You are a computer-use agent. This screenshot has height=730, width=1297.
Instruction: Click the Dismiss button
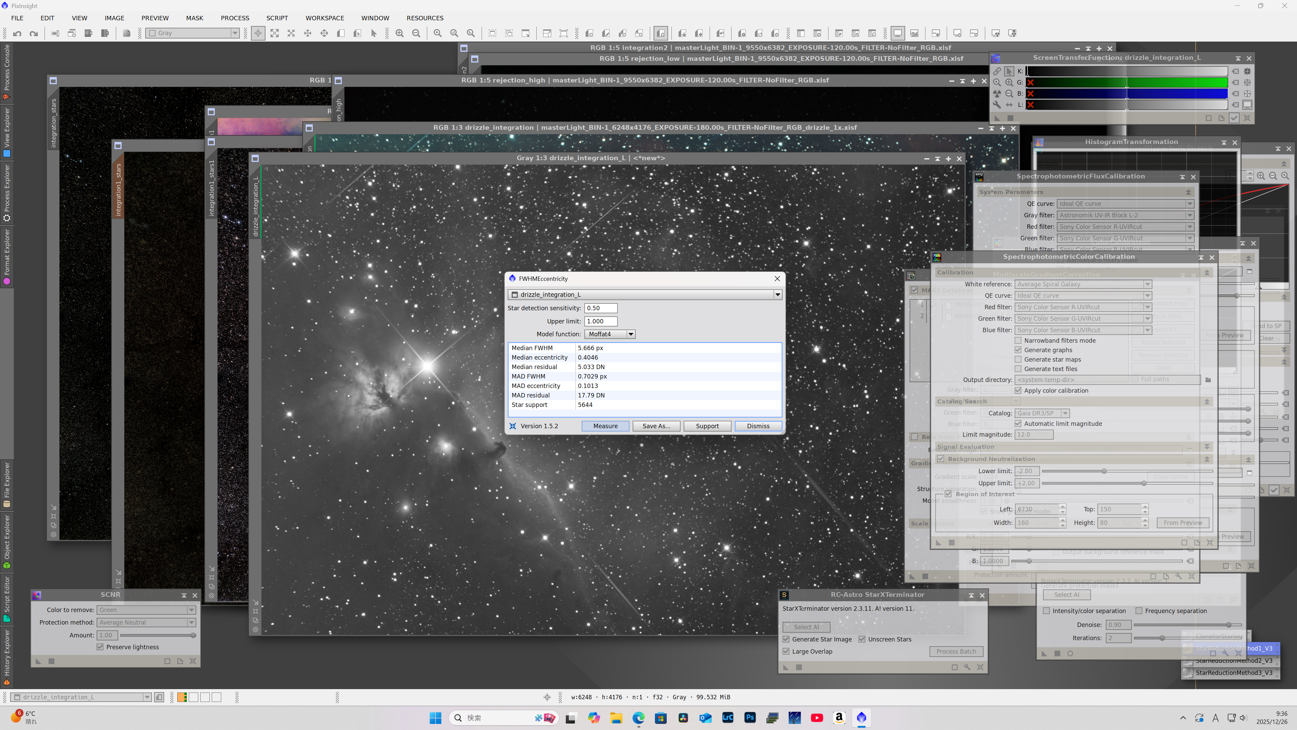click(758, 426)
